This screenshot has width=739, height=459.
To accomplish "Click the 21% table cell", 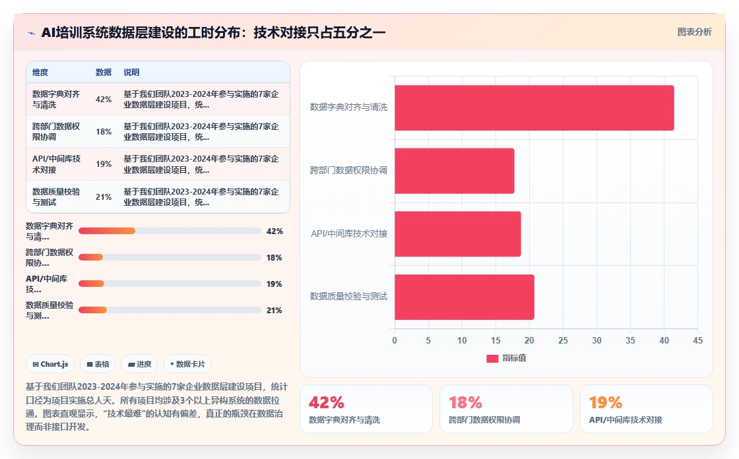I will 104,197.
